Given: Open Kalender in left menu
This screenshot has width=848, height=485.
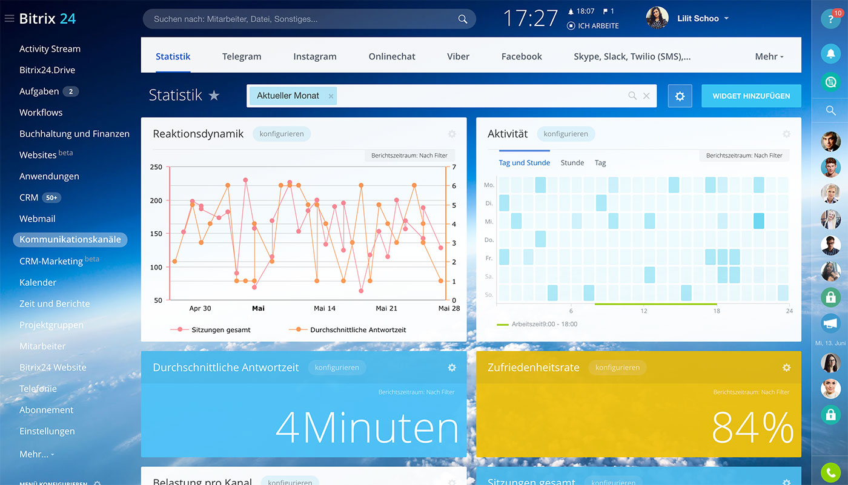Looking at the screenshot, I should tap(38, 282).
